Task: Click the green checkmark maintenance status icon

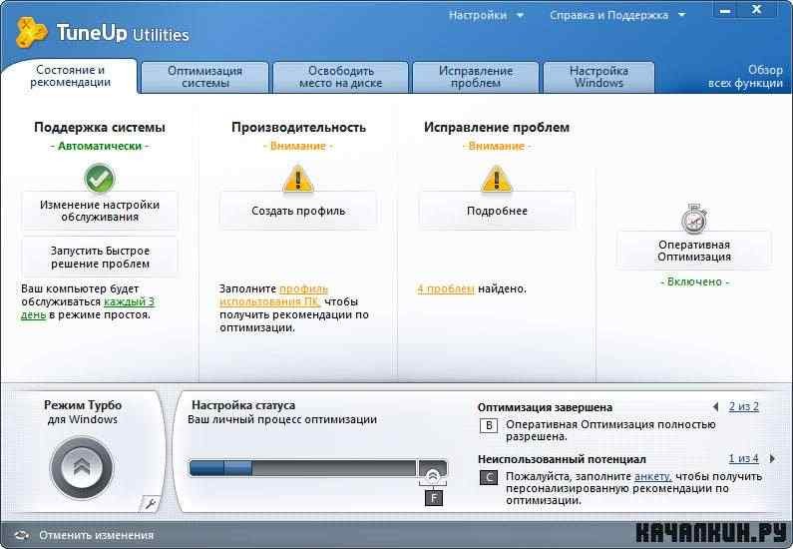Action: 100,178
